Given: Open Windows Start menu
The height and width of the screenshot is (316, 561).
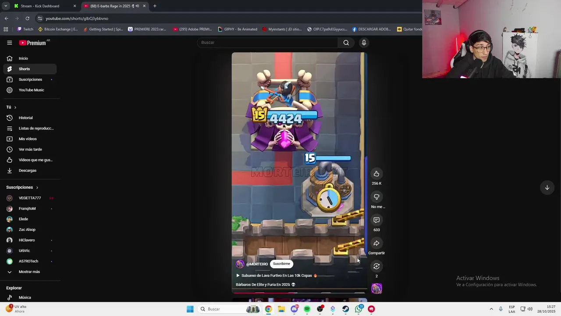Looking at the screenshot, I should click(x=190, y=309).
